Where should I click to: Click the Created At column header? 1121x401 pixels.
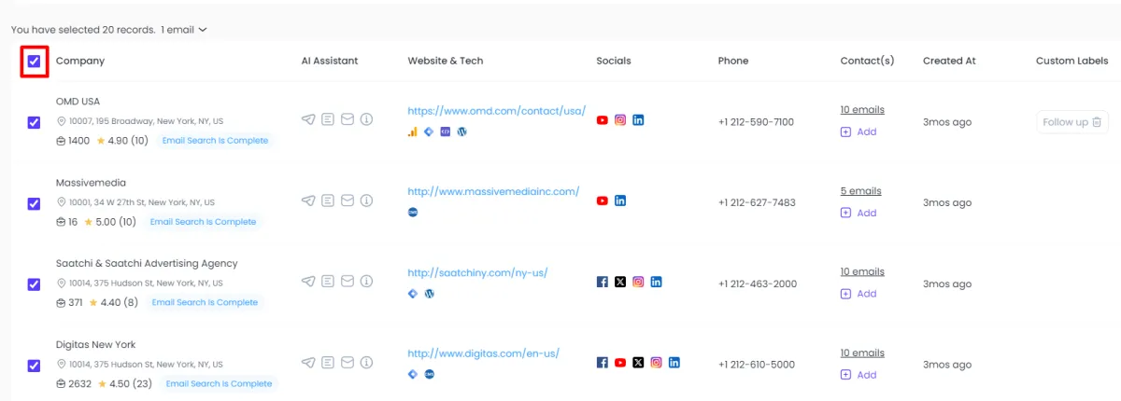pos(949,61)
